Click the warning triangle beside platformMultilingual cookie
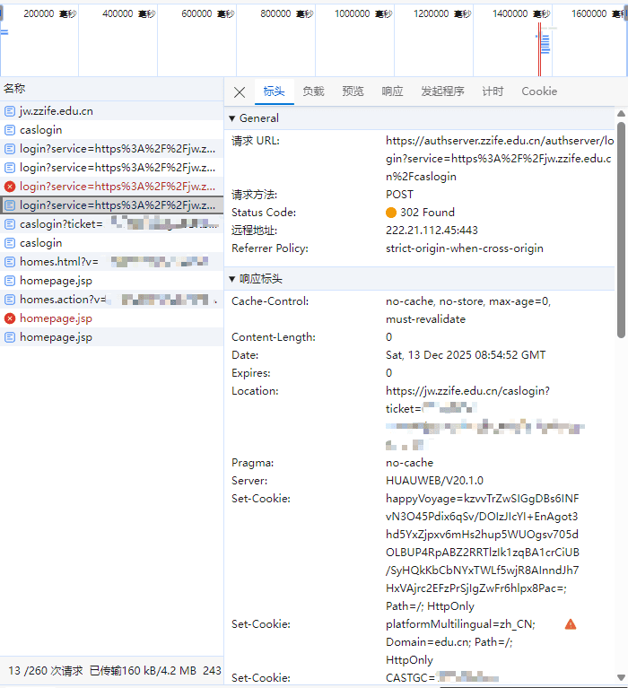Image resolution: width=628 pixels, height=688 pixels. tap(571, 624)
